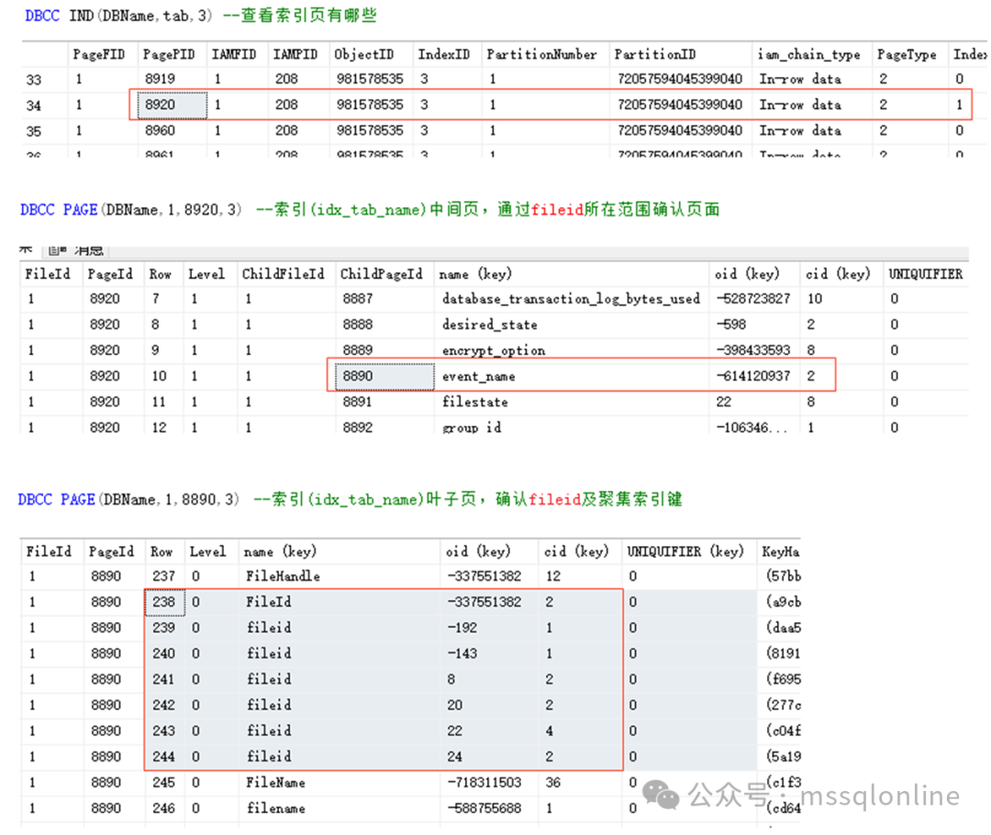Click row header 34 in the top grid
Viewport: 991px width, 835px height.
coord(34,106)
